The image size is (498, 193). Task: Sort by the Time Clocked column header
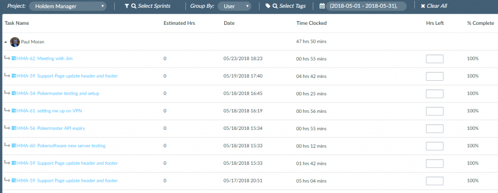coord(311,23)
